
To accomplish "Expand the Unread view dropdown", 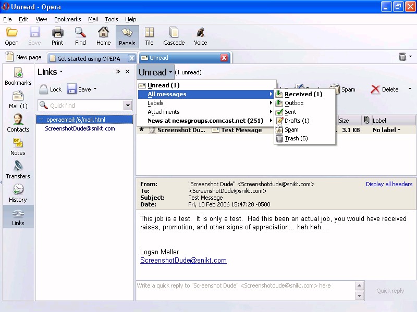I will click(x=155, y=72).
